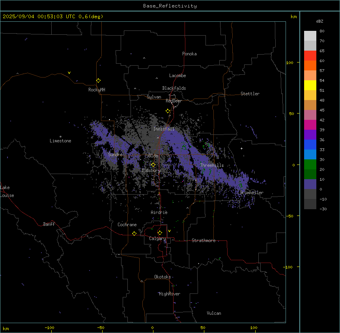Click the Ponoka city label
This screenshot has height=333, width=340.
[189, 54]
